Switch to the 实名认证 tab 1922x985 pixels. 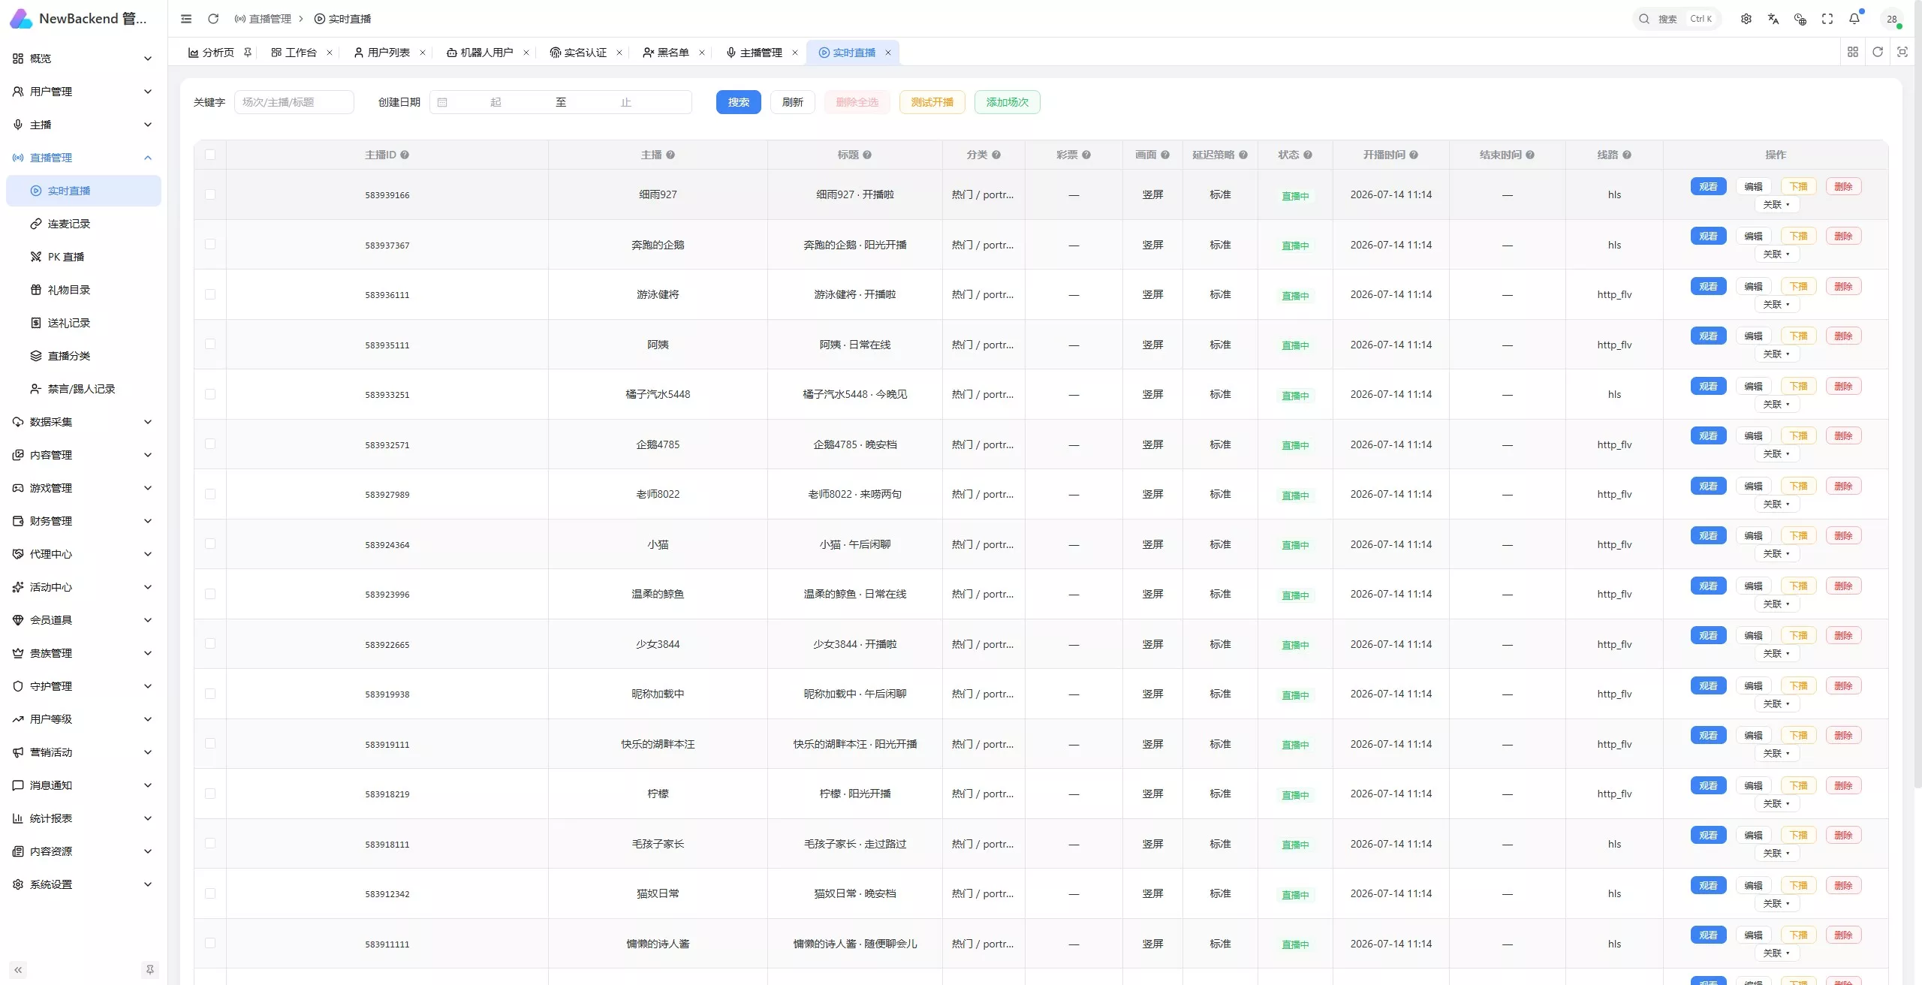coord(579,53)
